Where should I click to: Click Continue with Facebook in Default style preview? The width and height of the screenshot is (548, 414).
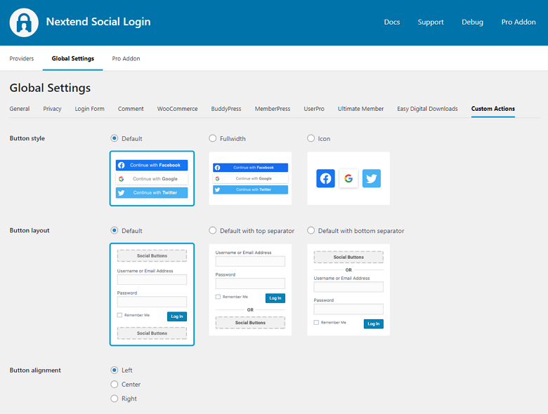[152, 166]
